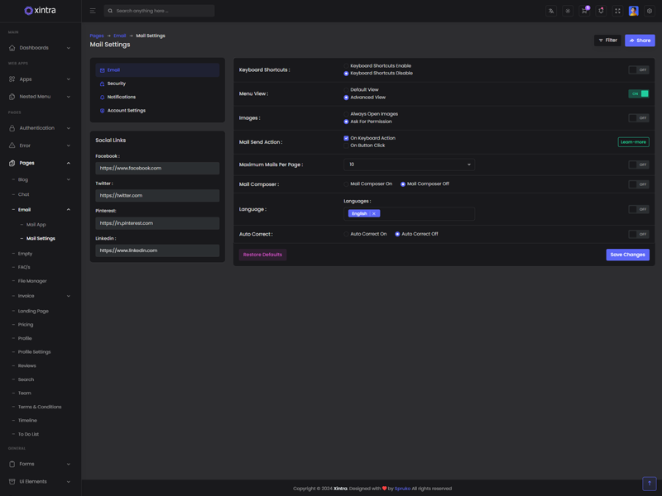Image resolution: width=662 pixels, height=496 pixels.
Task: Select Keyboard Shortcuts Enable option
Action: click(x=346, y=66)
